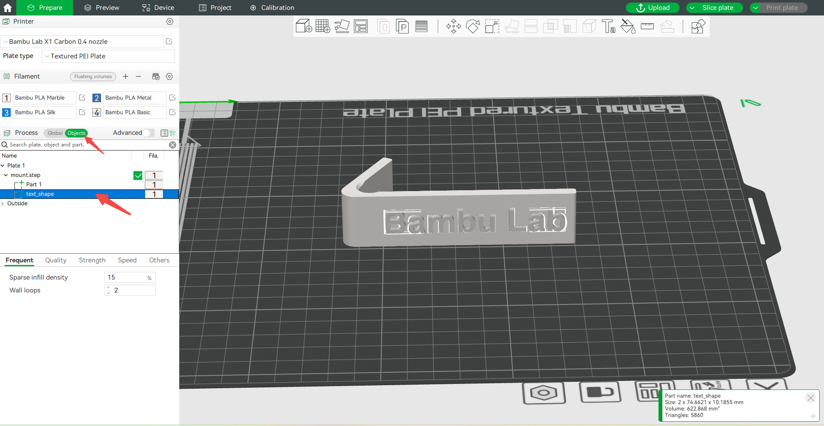Image resolution: width=824 pixels, height=426 pixels.
Task: Click the Process settings list icon
Action: point(164,133)
